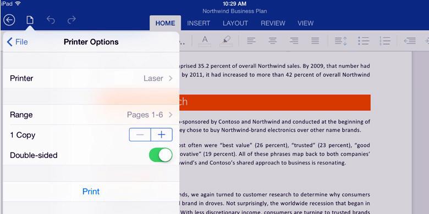Screen dimensions: 429x214
Task: Redo the last action
Action: click(x=71, y=20)
